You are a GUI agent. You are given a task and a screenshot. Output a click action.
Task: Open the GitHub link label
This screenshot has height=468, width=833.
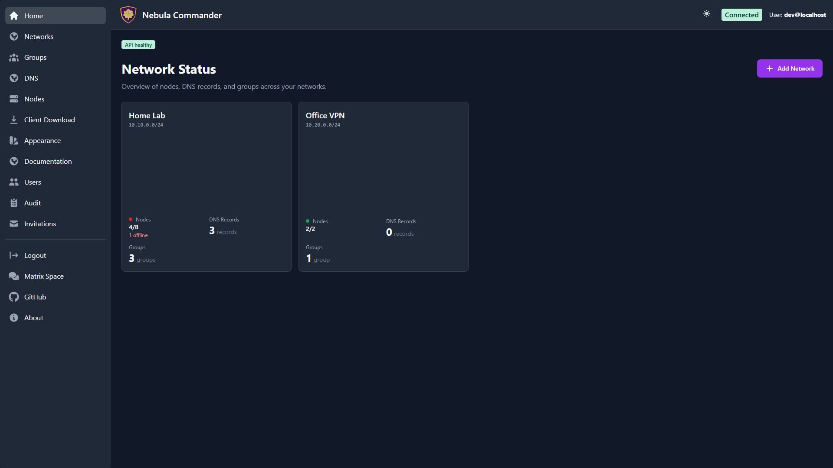point(35,297)
